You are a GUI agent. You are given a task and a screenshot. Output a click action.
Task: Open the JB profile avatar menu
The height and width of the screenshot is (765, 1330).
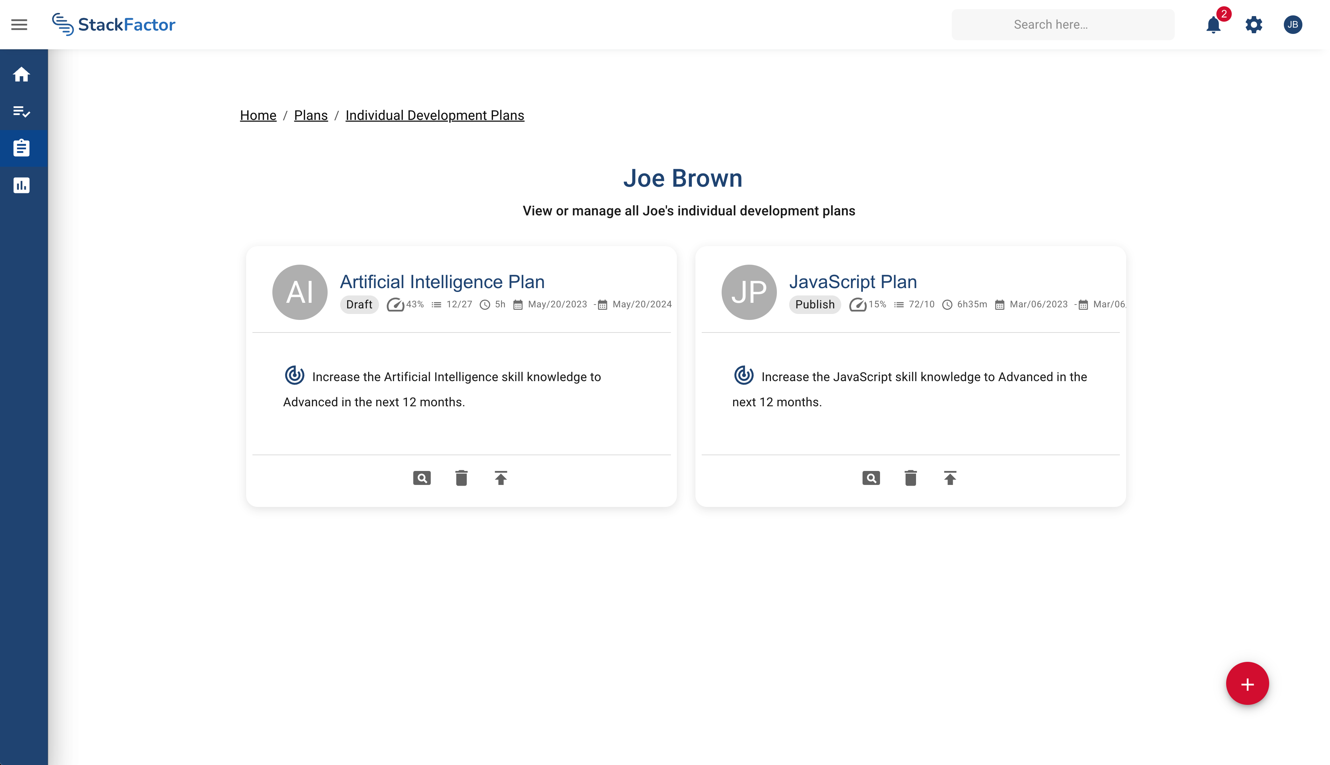(1293, 25)
